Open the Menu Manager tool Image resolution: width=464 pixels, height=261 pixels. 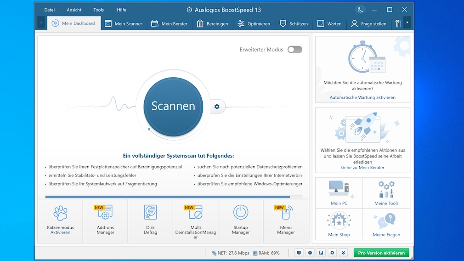pos(286,220)
